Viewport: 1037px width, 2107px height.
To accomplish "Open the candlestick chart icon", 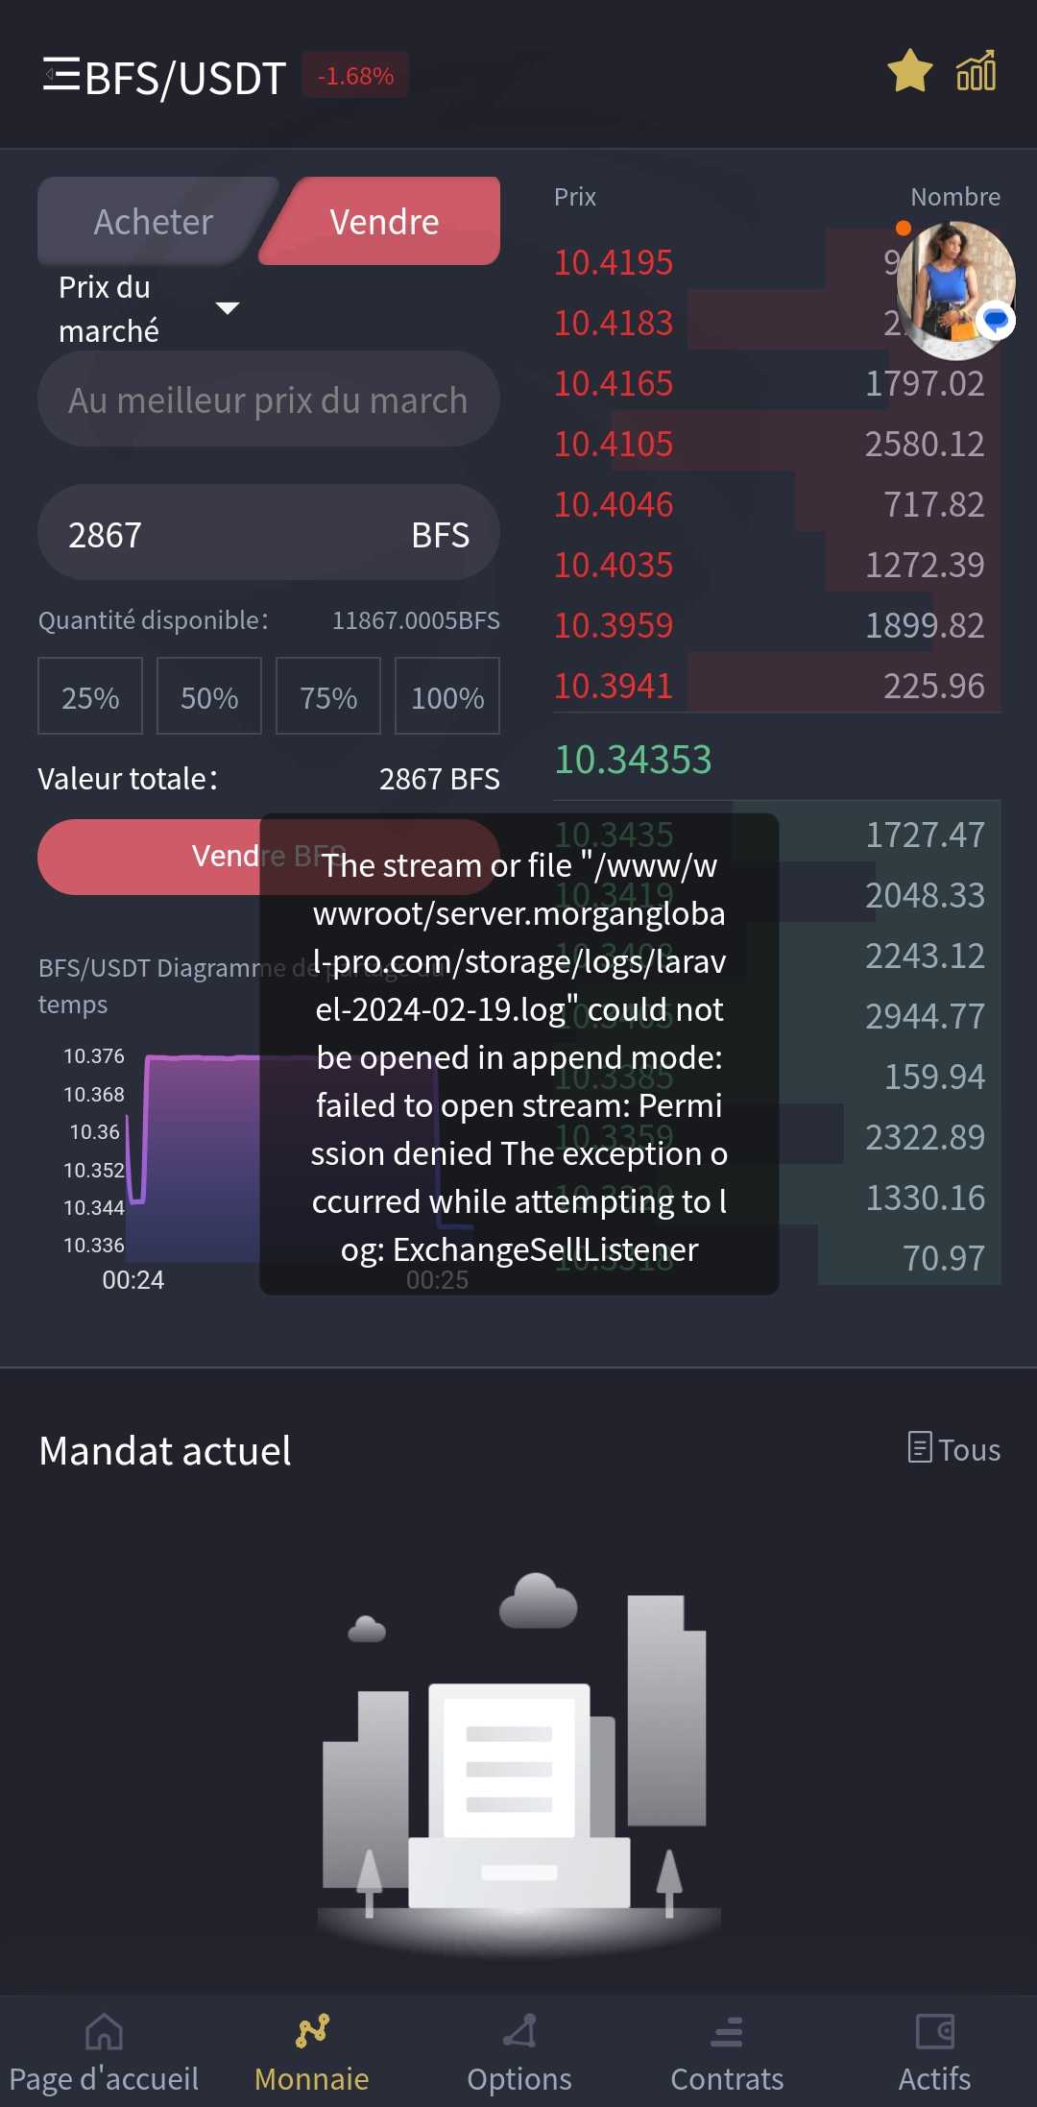I will point(977,72).
